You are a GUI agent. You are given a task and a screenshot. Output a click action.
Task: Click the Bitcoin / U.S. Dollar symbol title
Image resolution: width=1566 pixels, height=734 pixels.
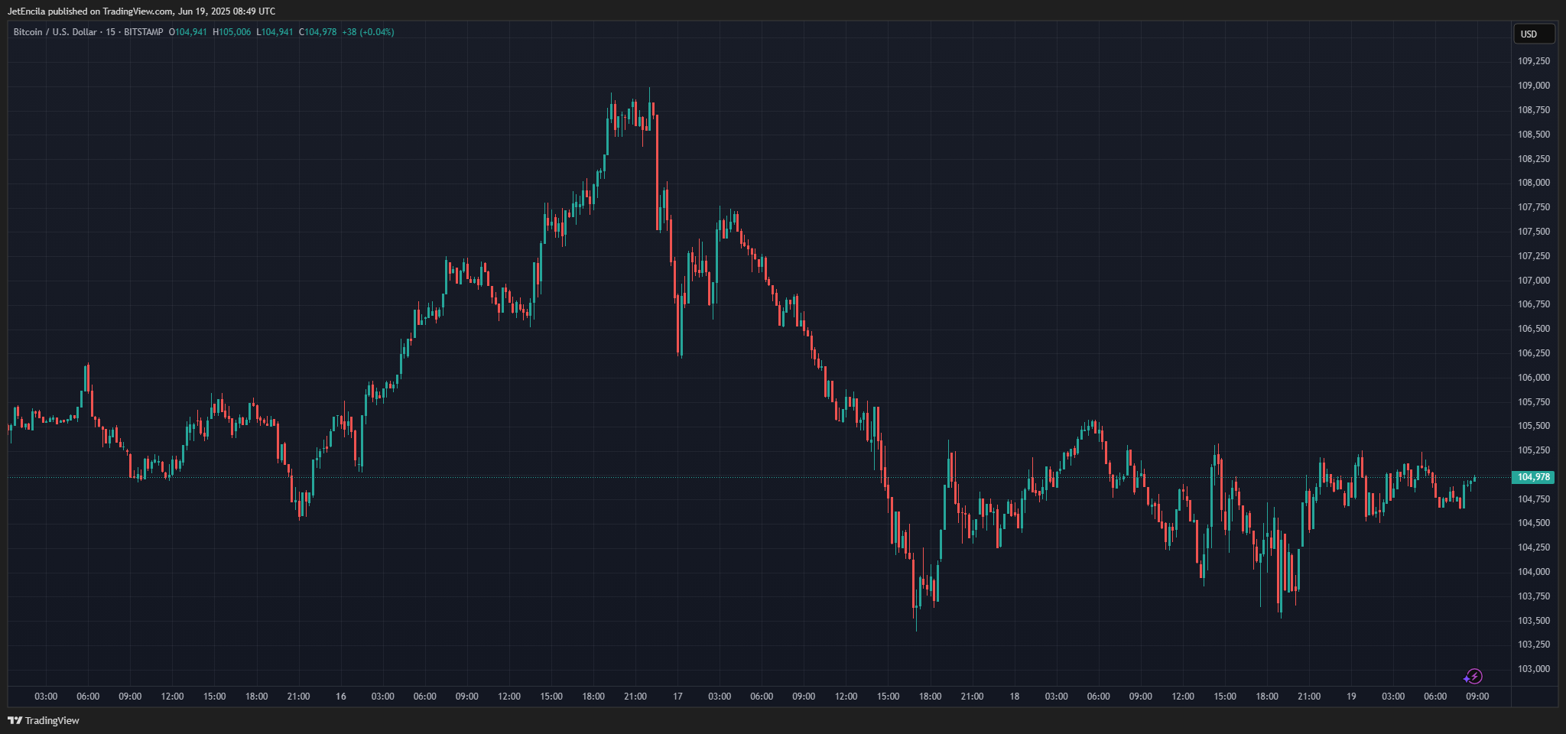click(x=55, y=32)
